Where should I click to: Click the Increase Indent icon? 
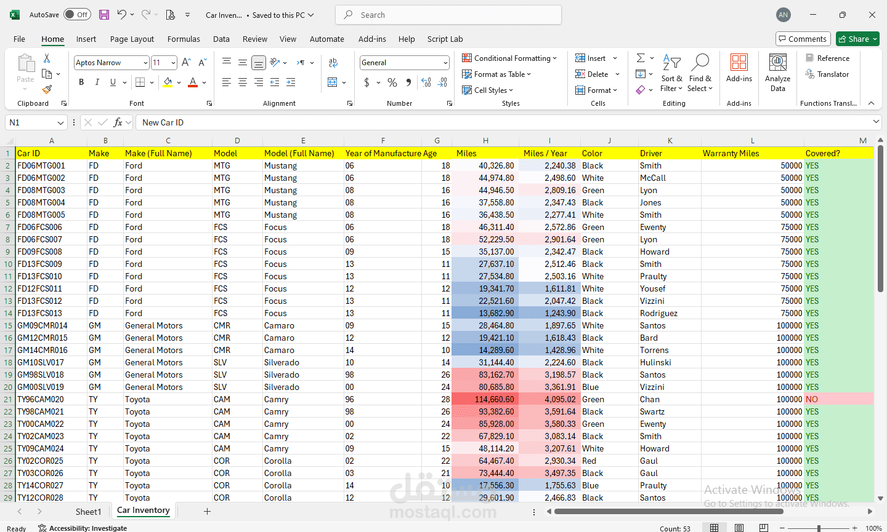pos(291,82)
